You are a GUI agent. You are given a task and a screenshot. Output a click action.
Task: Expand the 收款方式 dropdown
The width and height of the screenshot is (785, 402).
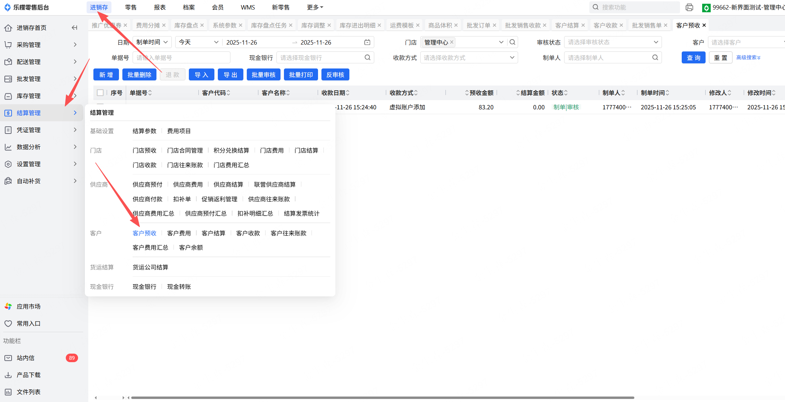pos(469,58)
